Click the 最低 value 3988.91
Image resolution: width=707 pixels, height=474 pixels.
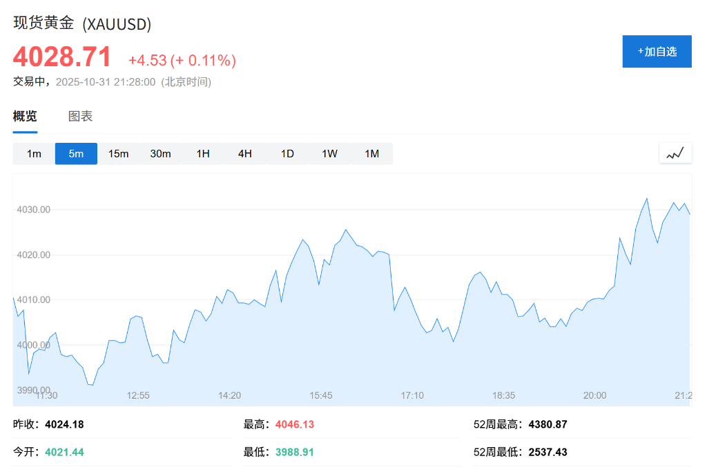point(293,451)
